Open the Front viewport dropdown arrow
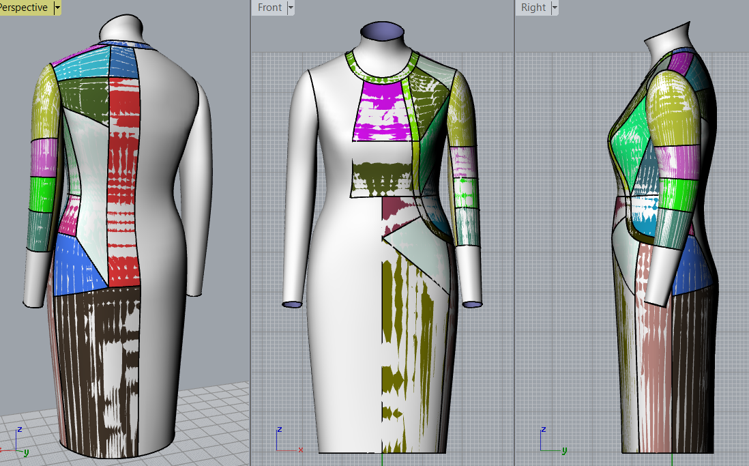The image size is (749, 466). coord(291,8)
